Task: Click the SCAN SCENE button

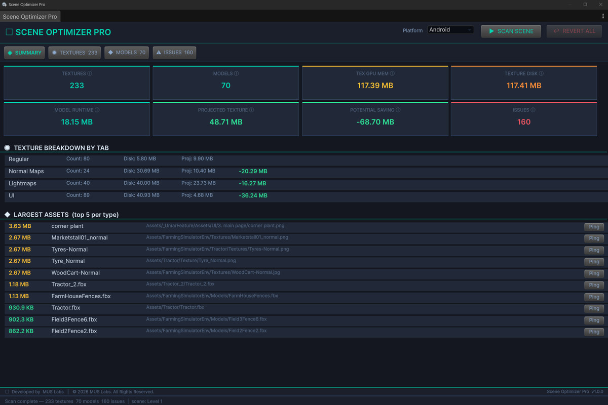Action: pyautogui.click(x=511, y=31)
